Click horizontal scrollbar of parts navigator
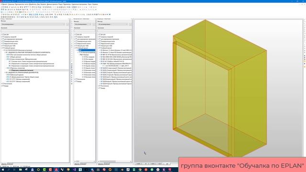Viewport: 306px width, 172px height. (x=115, y=161)
